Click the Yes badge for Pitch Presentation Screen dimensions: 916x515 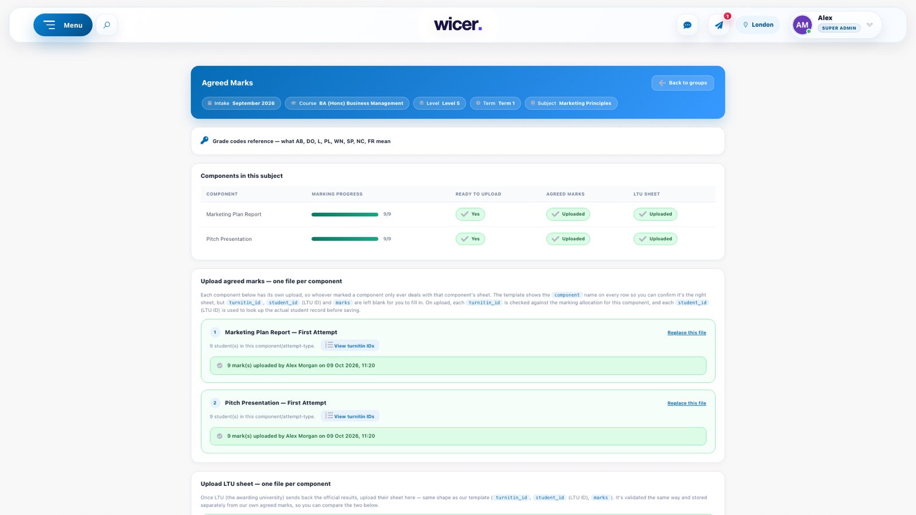click(x=470, y=239)
